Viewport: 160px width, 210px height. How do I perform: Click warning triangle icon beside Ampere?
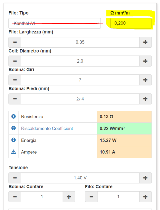click(x=13, y=152)
